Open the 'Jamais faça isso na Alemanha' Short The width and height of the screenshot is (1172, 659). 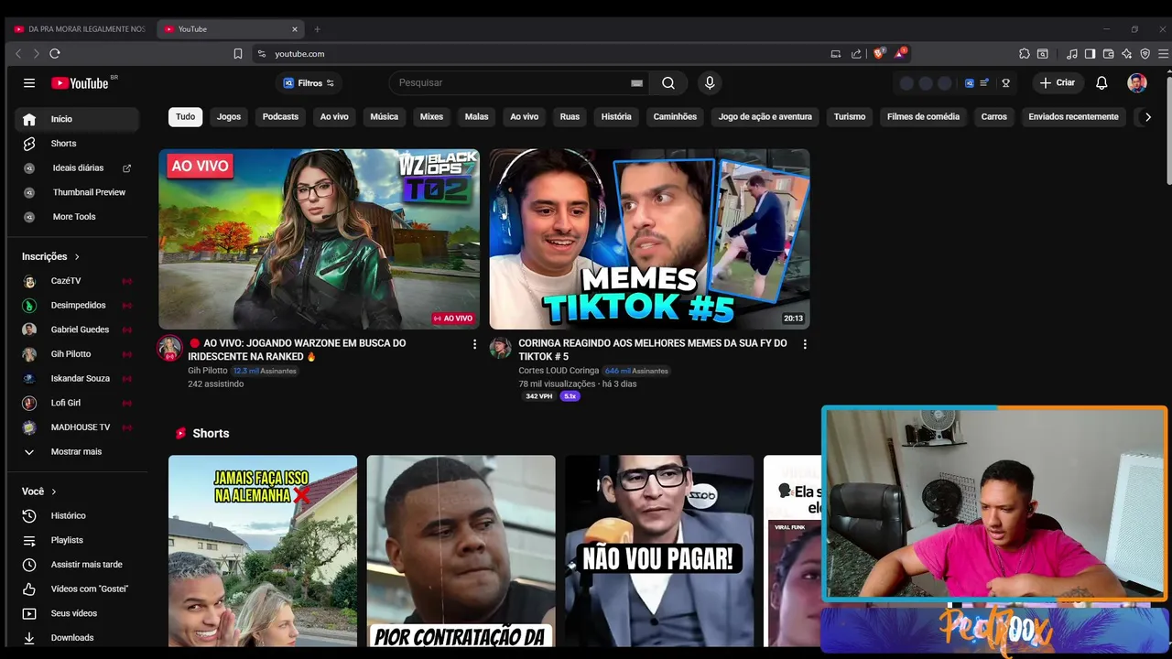(x=263, y=551)
